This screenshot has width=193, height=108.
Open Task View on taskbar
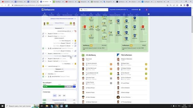pyautogui.click(x=42, y=106)
